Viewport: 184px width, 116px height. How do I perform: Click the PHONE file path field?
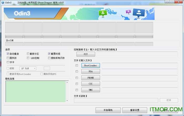140,78
